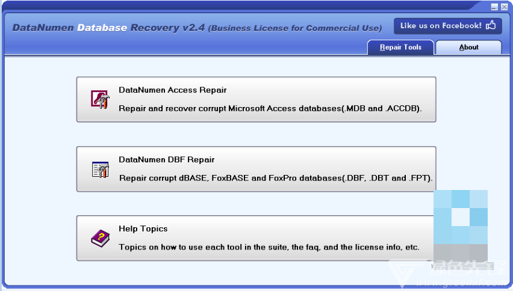The image size is (513, 291).
Task: Click the Access Repair hammer icon
Action: 100,99
